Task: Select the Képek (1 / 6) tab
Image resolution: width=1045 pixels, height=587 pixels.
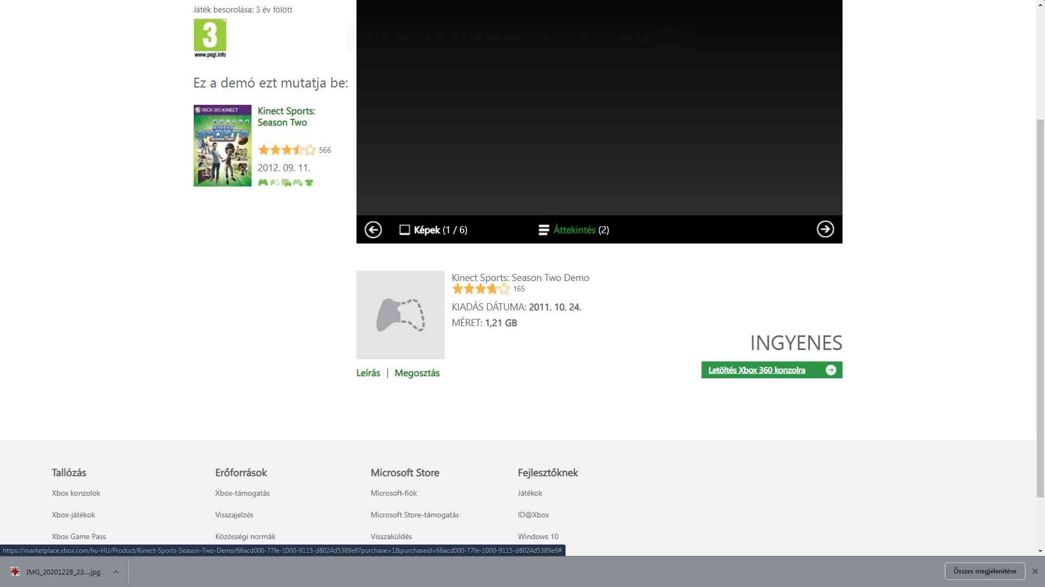Action: [433, 230]
